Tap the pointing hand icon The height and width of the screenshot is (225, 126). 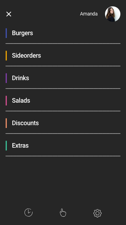click(63, 212)
